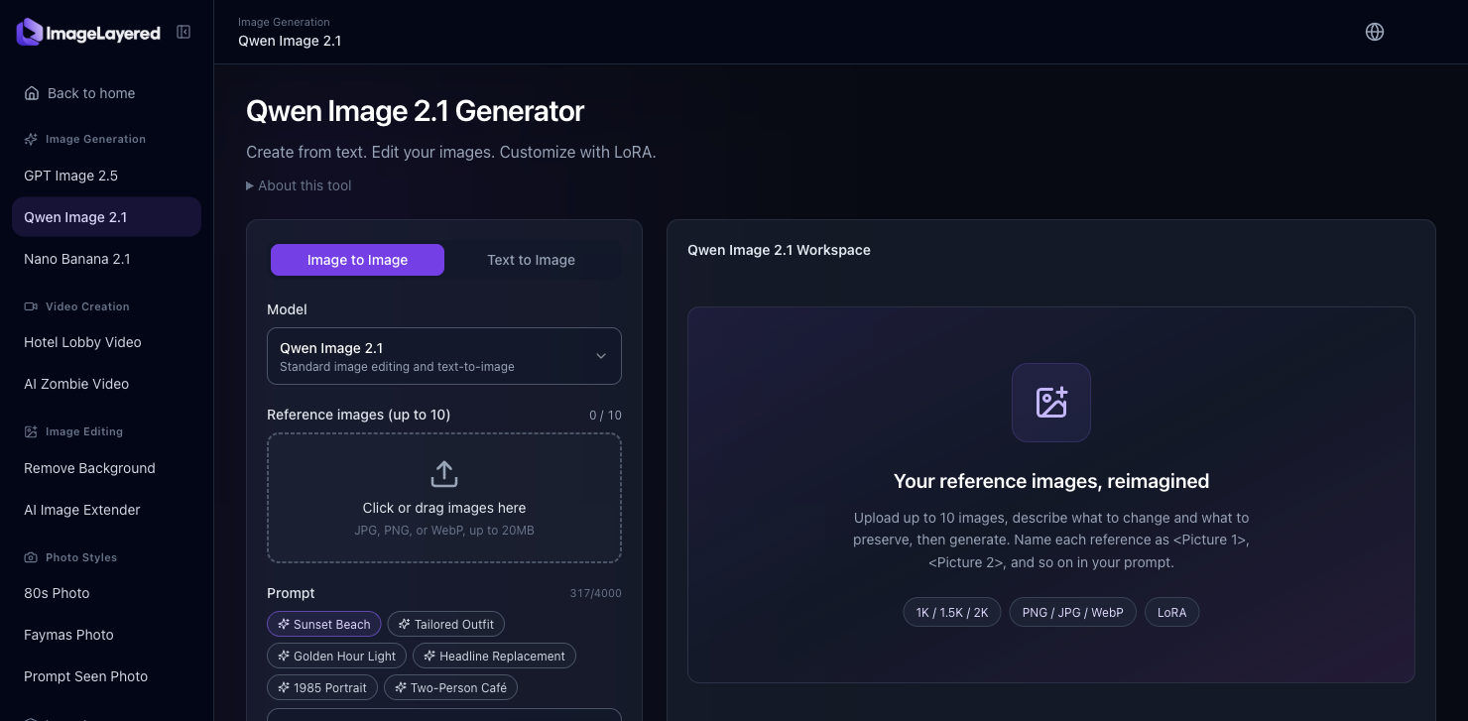Collapse the sidebar panel icon
The width and height of the screenshot is (1468, 721).
point(183,32)
